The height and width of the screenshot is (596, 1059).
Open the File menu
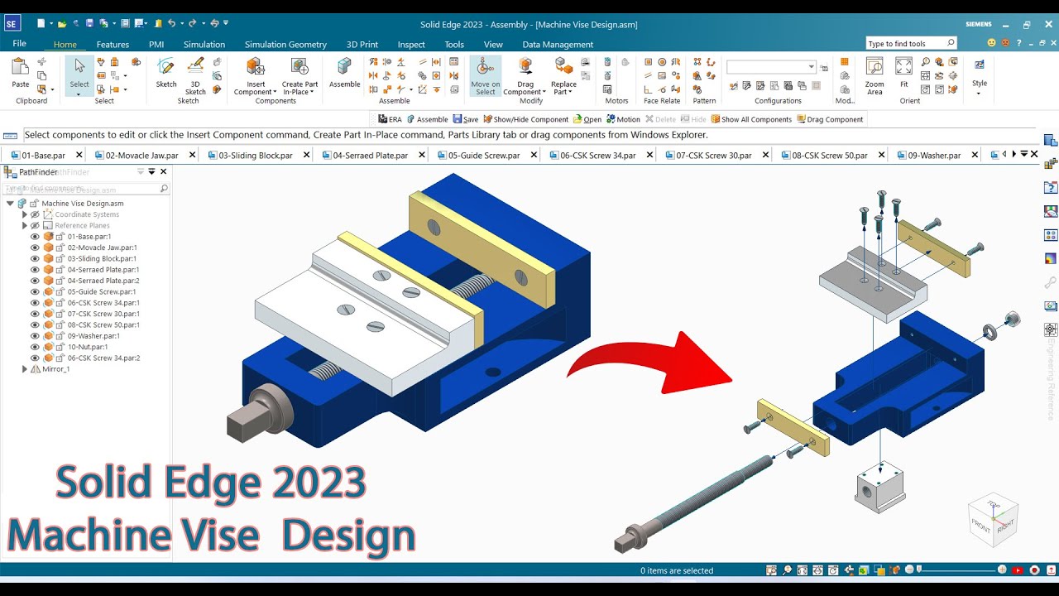point(19,44)
